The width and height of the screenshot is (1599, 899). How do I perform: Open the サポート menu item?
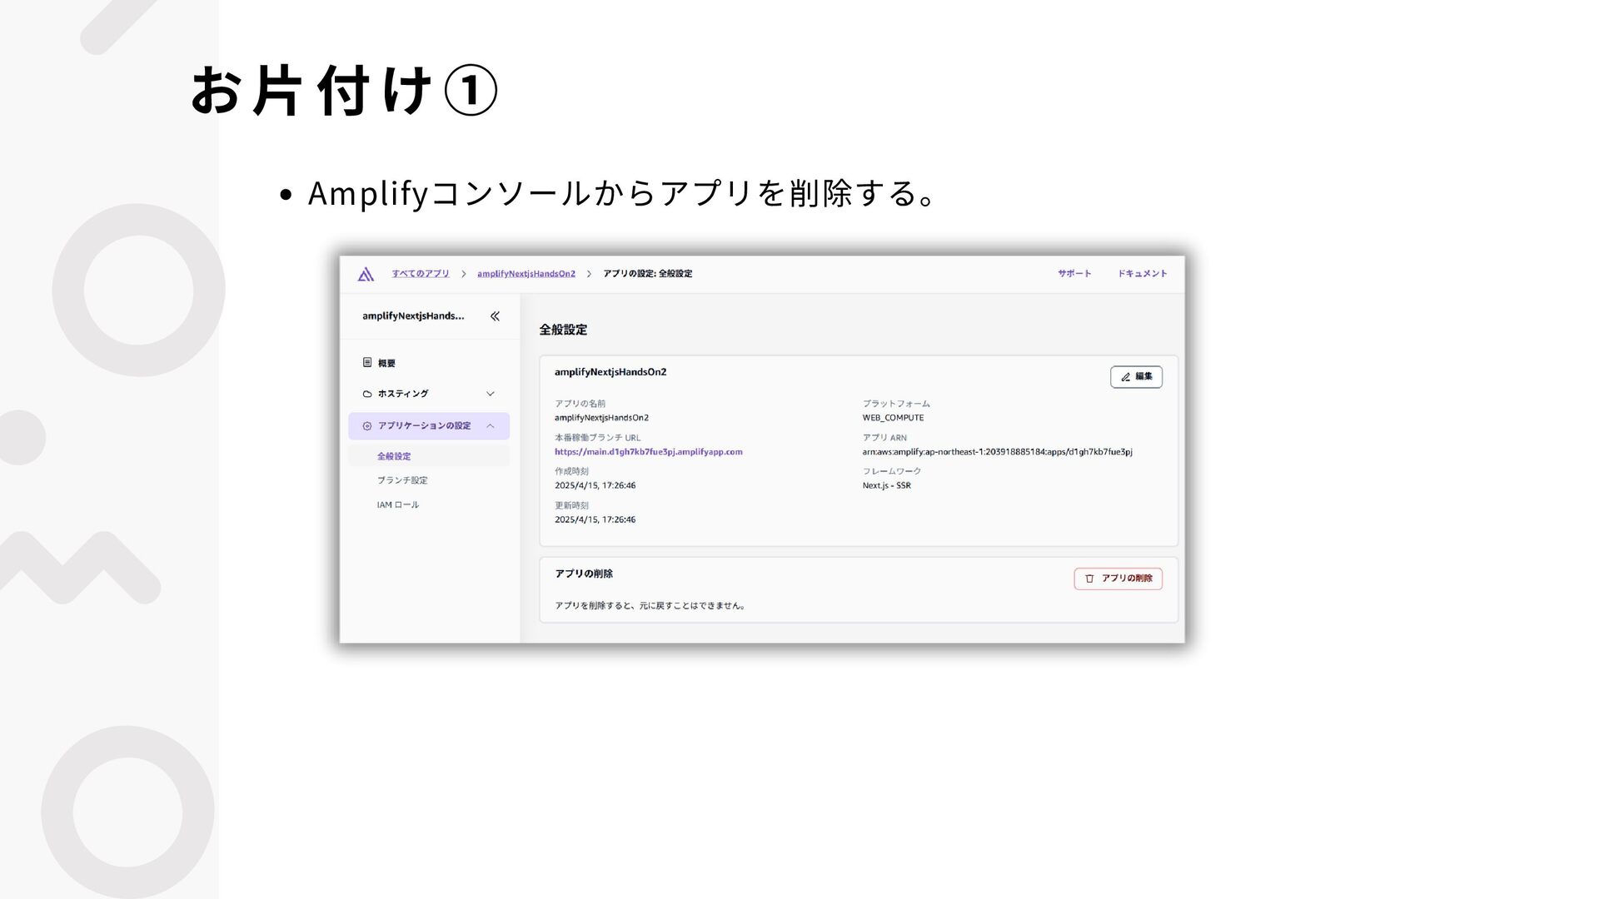[x=1074, y=274]
